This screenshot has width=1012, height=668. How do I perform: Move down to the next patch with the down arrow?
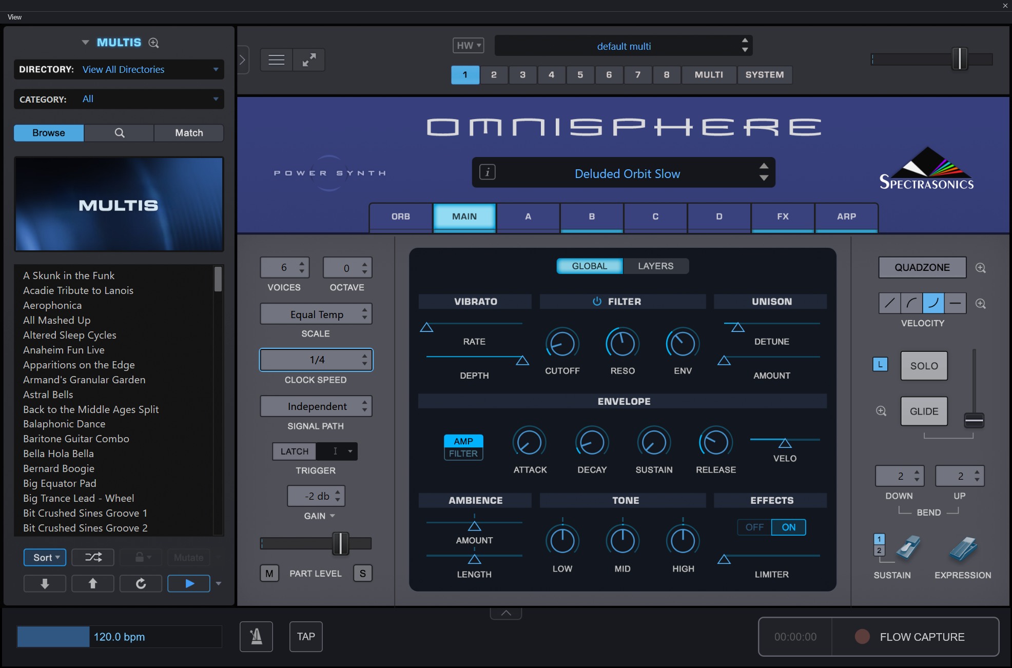tap(45, 583)
